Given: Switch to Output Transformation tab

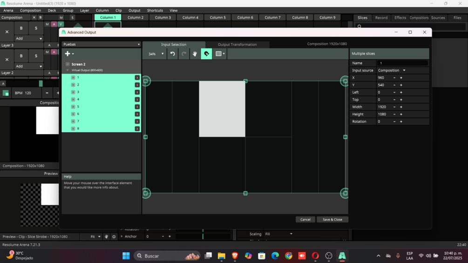Looking at the screenshot, I should [237, 44].
